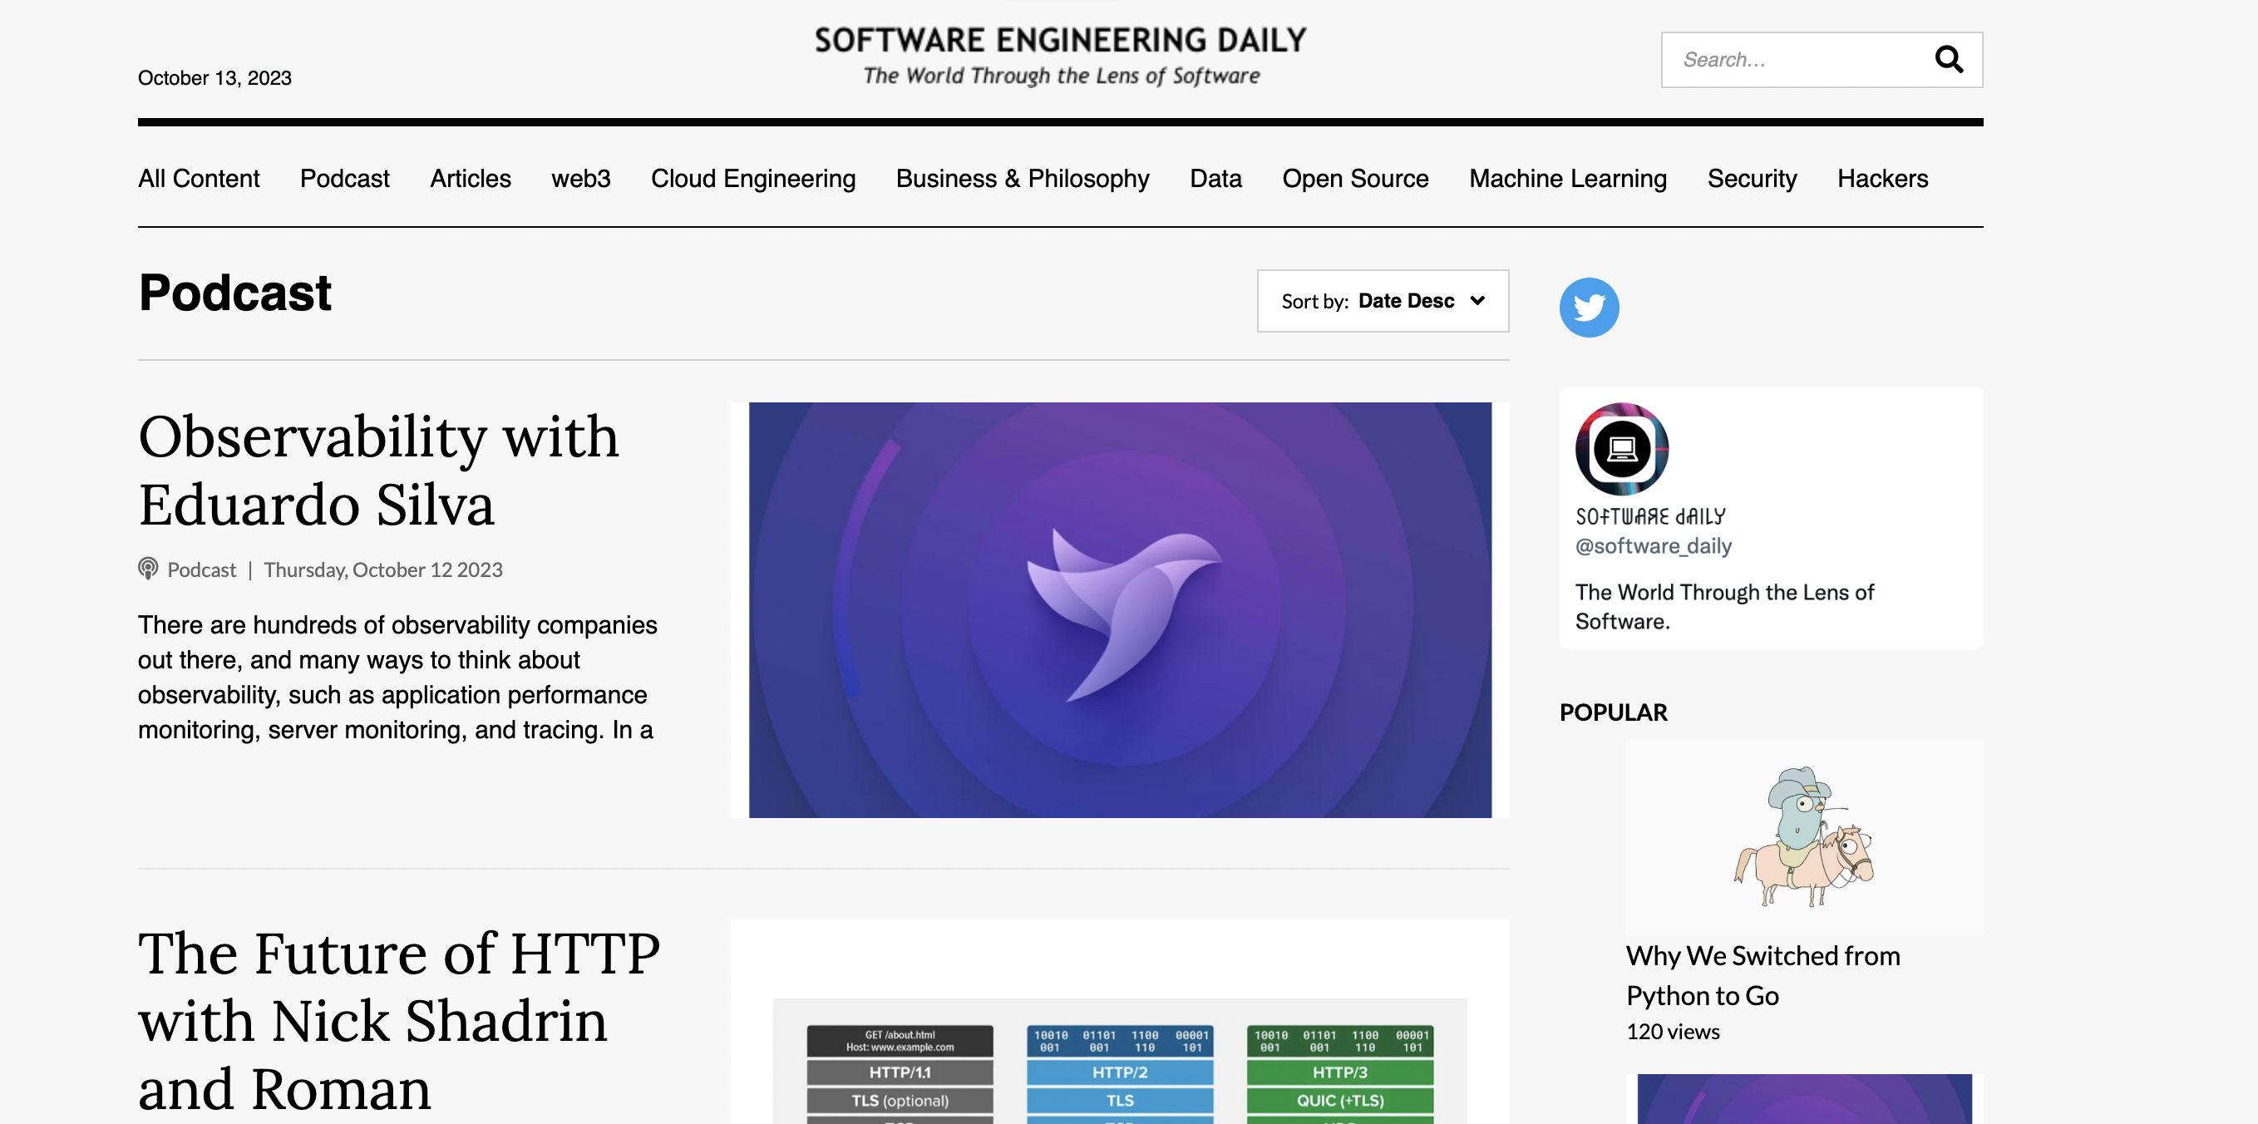Click the Podcast tag under Observability title
2258x1124 pixels.
coord(201,569)
